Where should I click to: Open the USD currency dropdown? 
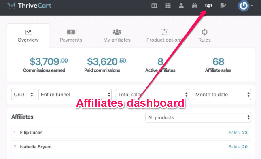point(23,95)
